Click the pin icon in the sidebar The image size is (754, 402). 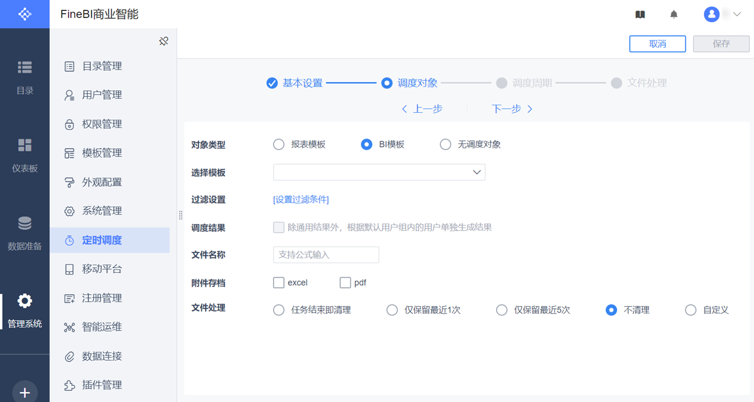point(164,41)
